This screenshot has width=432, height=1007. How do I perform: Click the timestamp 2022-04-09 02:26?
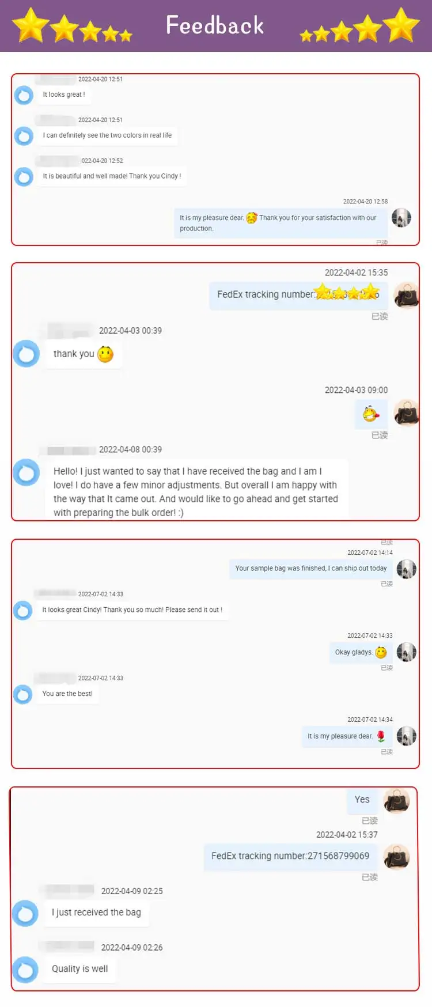click(x=132, y=947)
